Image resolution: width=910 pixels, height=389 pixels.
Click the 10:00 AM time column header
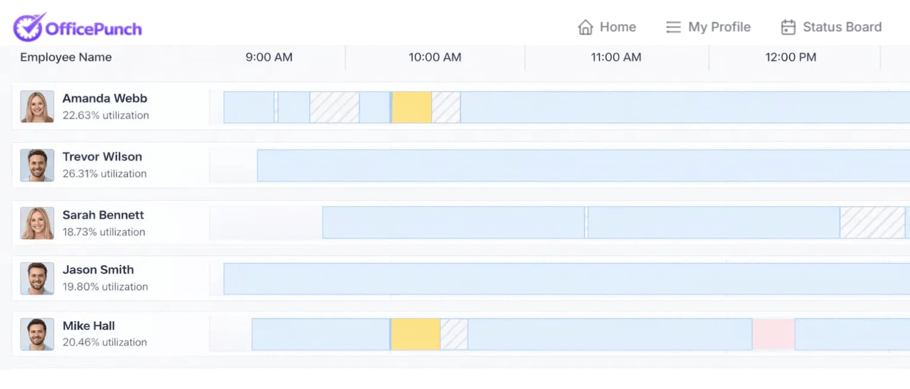[435, 57]
